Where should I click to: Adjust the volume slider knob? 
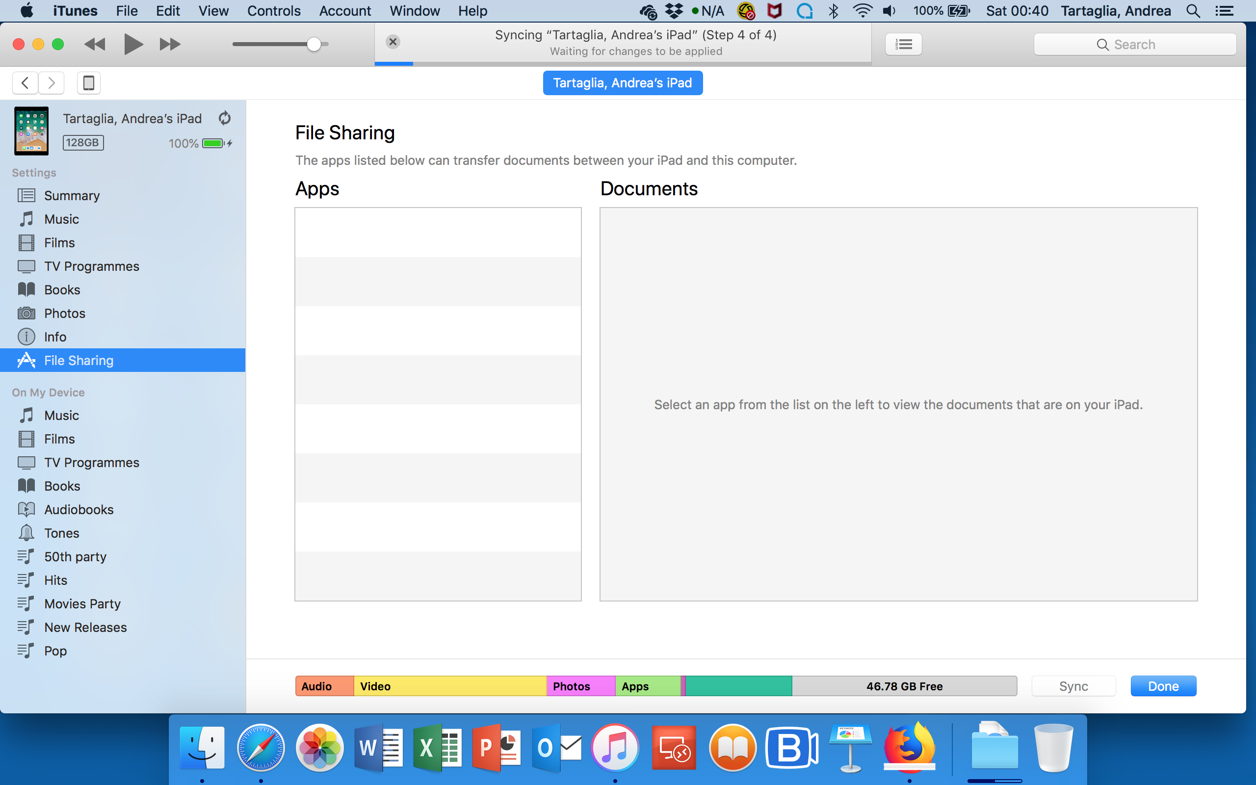tap(314, 44)
